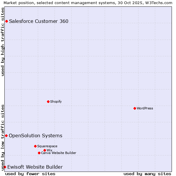Click the red diamond marker for WordPress
The image size is (176, 176).
(135, 108)
